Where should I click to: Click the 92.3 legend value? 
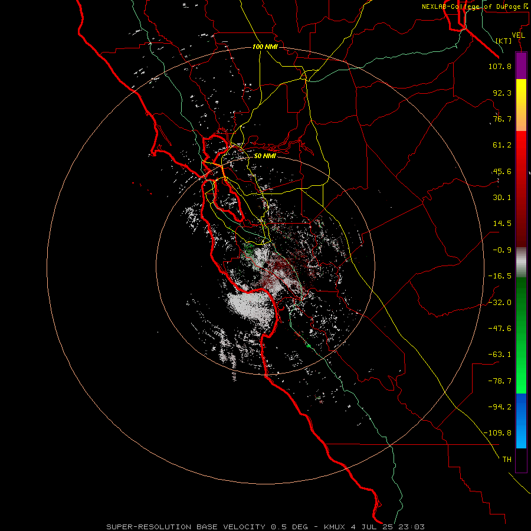pyautogui.click(x=502, y=93)
